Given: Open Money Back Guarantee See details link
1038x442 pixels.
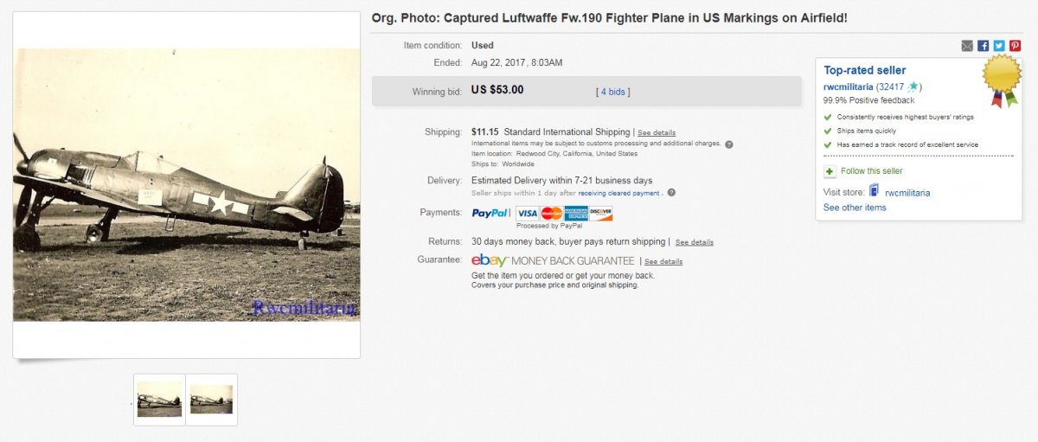Looking at the screenshot, I should pyautogui.click(x=663, y=261).
